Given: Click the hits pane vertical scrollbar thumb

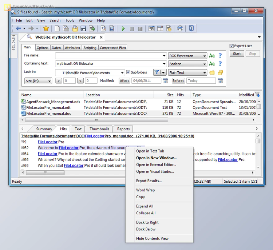Looking at the screenshot, I should [258, 141].
